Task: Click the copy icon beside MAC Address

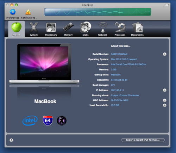Action: [x=165, y=100]
